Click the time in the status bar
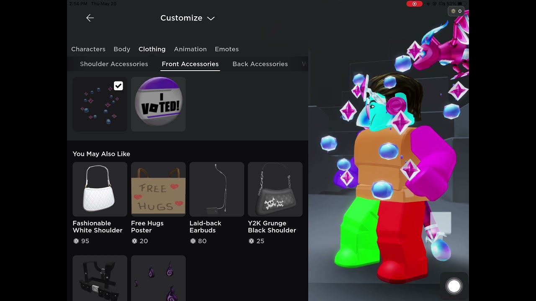The image size is (536, 301). [x=78, y=4]
